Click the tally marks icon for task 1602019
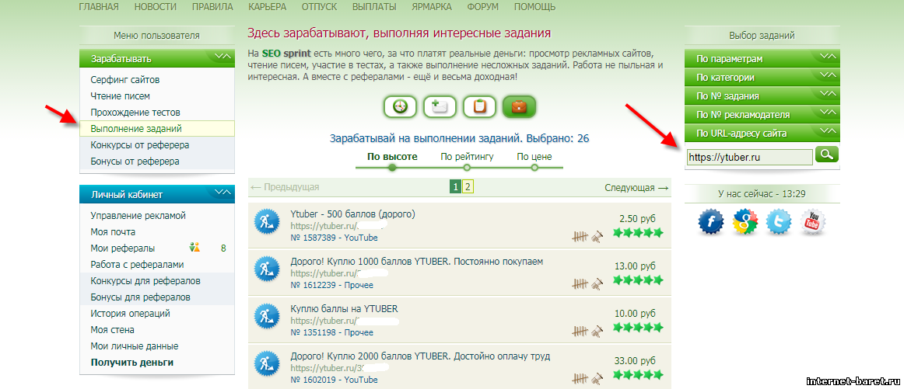The height and width of the screenshot is (389, 904). (x=580, y=379)
